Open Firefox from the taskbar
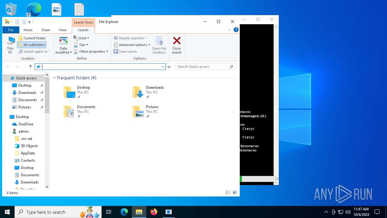387x218 pixels. click(154, 212)
